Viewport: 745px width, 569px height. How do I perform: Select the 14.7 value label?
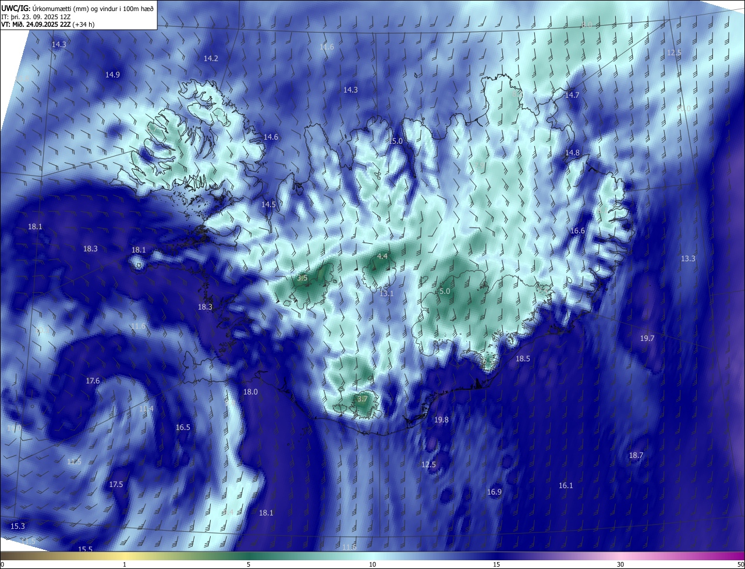tap(572, 95)
